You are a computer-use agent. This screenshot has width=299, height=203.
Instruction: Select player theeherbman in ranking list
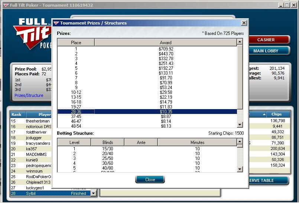pyautogui.click(x=31, y=121)
